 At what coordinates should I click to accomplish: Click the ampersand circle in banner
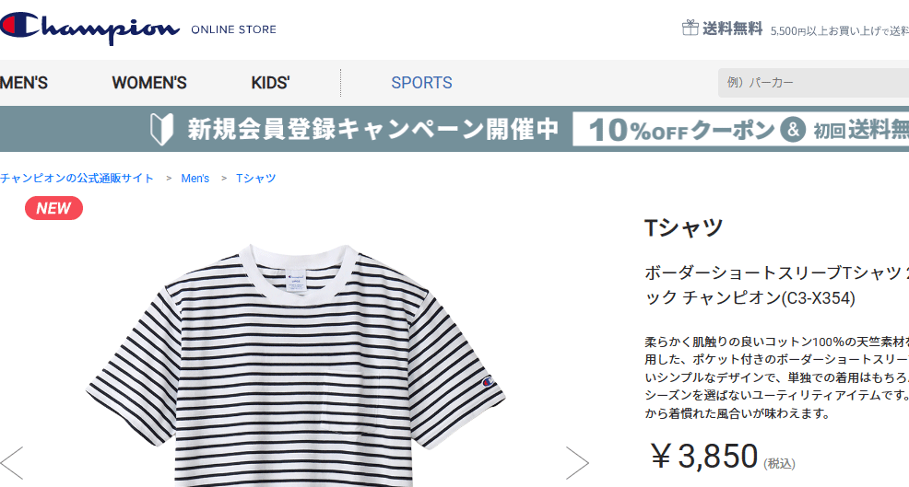pos(793,130)
